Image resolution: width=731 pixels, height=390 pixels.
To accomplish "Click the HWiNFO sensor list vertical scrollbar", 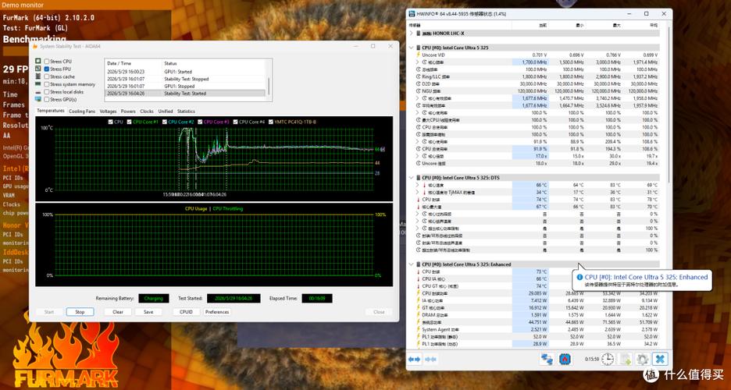I will [x=669, y=105].
